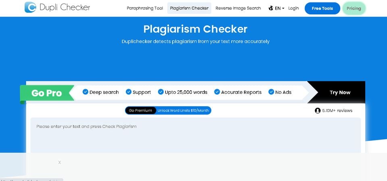Click the 5.10M+ reviews text
387x181 pixels.
click(337, 111)
